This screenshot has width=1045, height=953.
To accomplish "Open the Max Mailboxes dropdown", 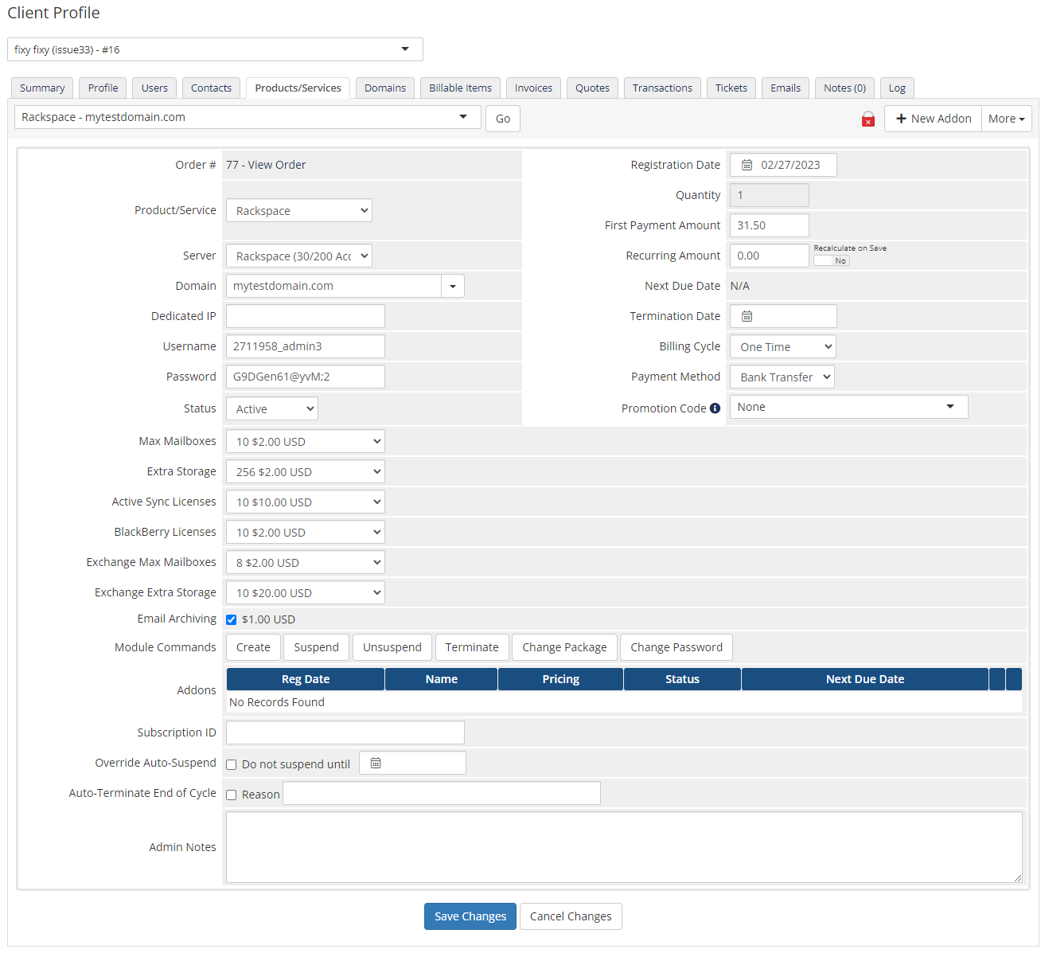I will pos(306,441).
